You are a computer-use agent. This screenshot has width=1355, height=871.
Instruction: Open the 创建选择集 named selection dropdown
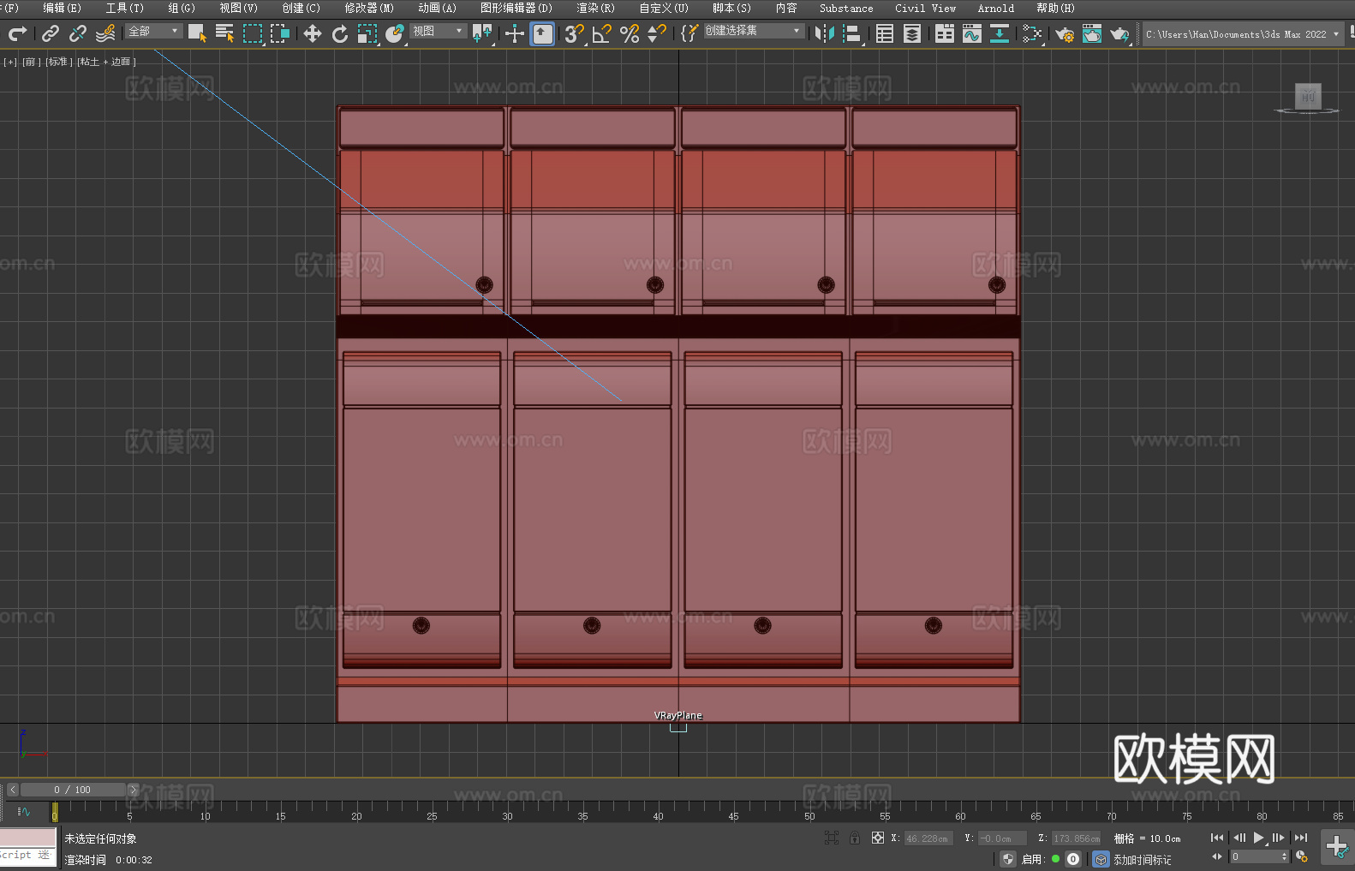(x=754, y=31)
